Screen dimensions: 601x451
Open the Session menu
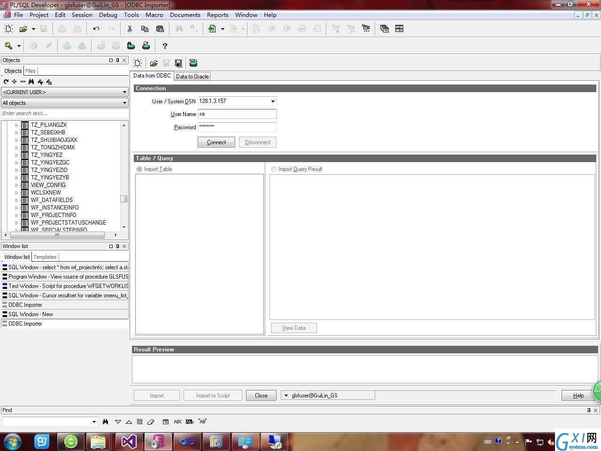click(x=82, y=15)
